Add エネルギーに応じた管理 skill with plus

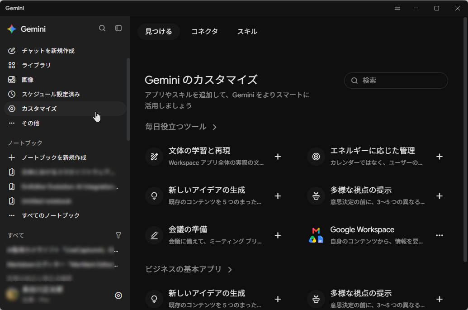[440, 157]
